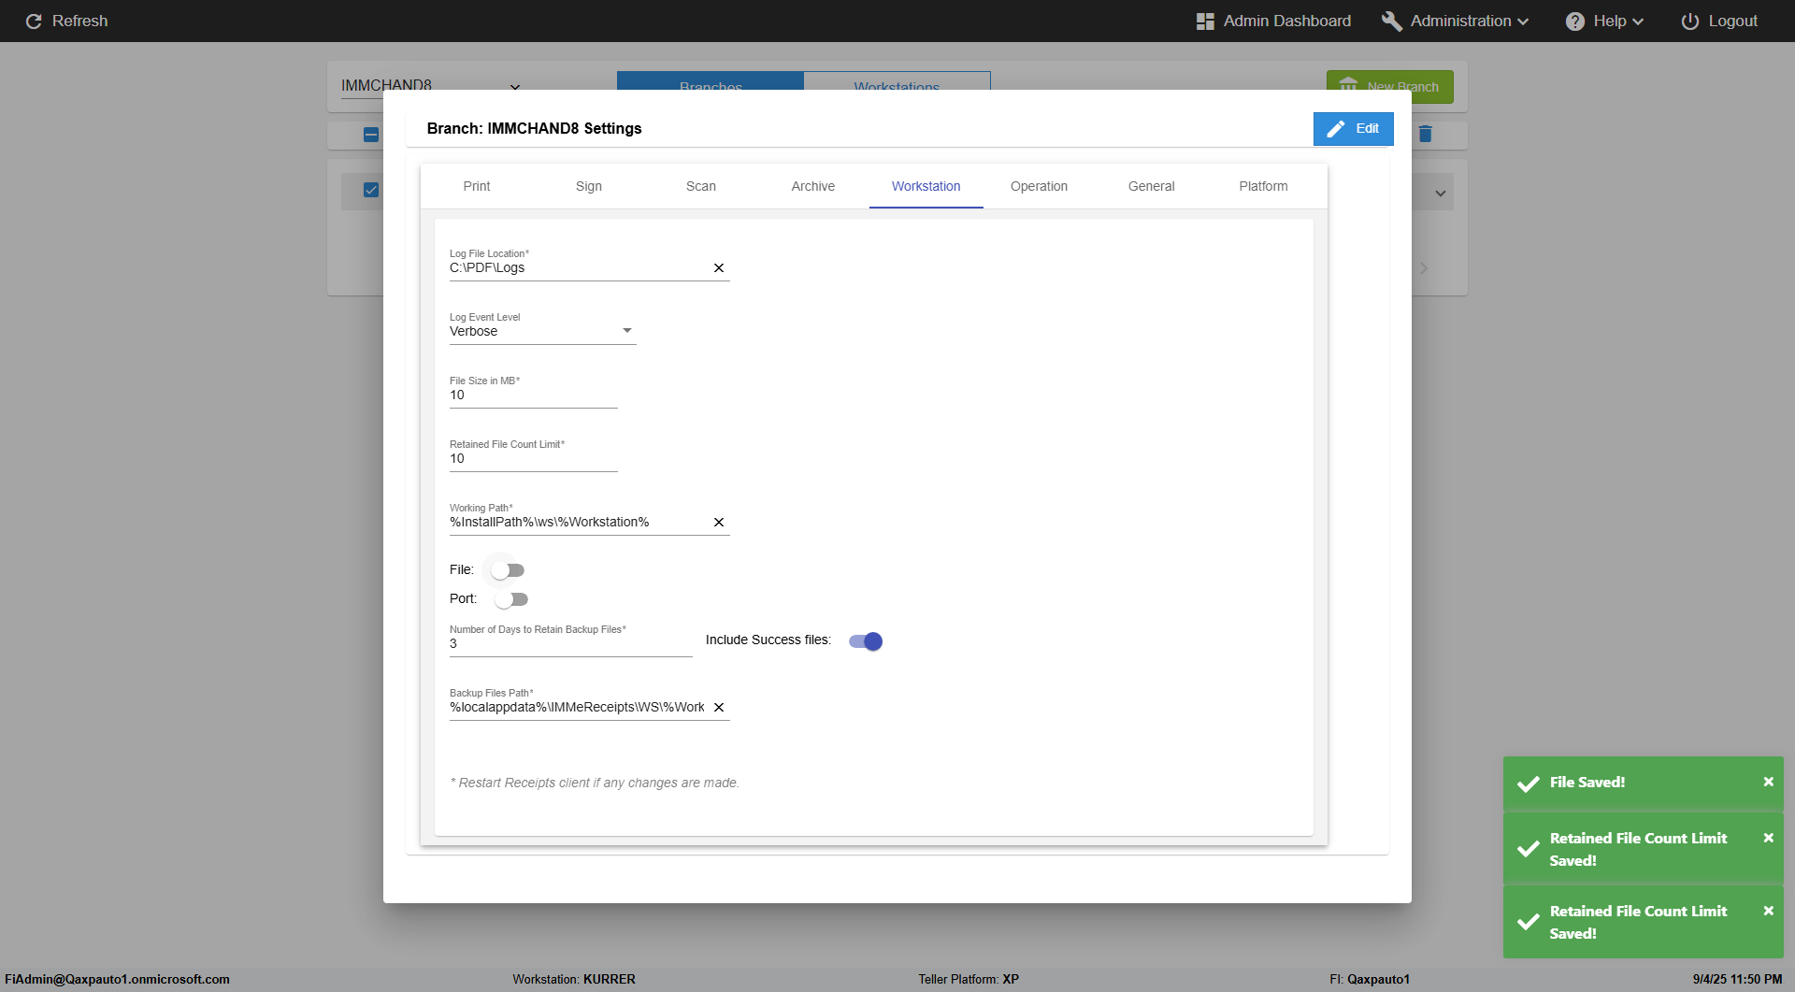The height and width of the screenshot is (992, 1795).
Task: Open the IMMCHAND8 branch selector dropdown
Action: pyautogui.click(x=430, y=86)
